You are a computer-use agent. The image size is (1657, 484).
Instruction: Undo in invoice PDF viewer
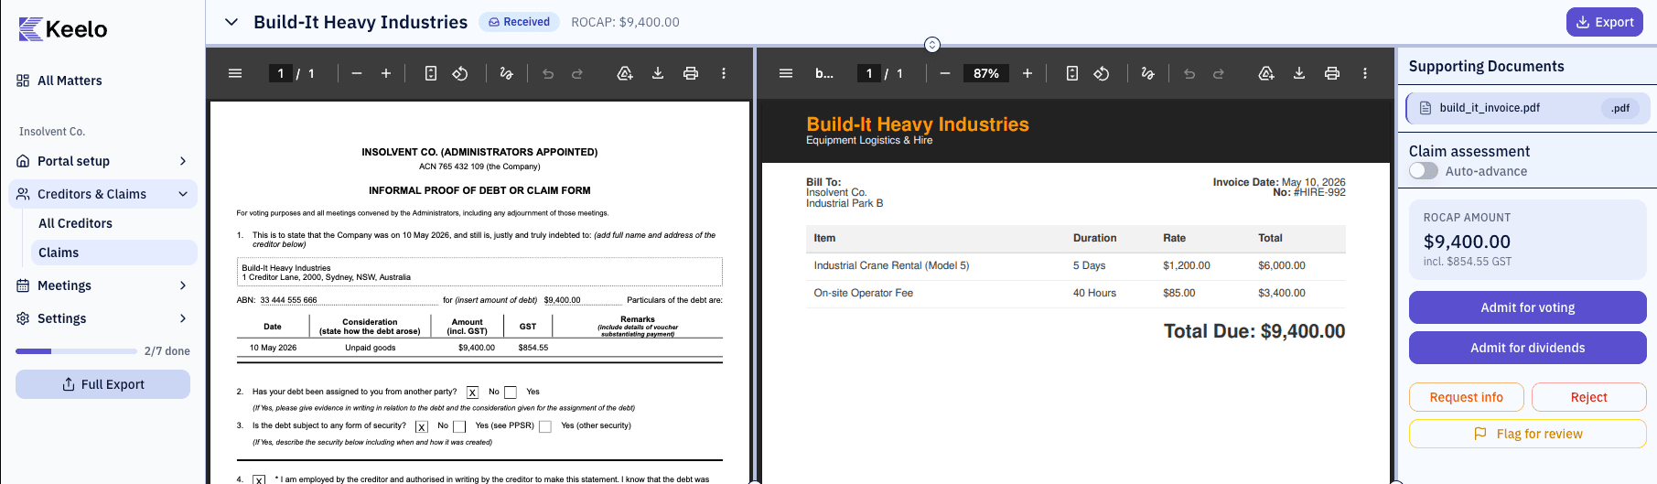point(1189,73)
